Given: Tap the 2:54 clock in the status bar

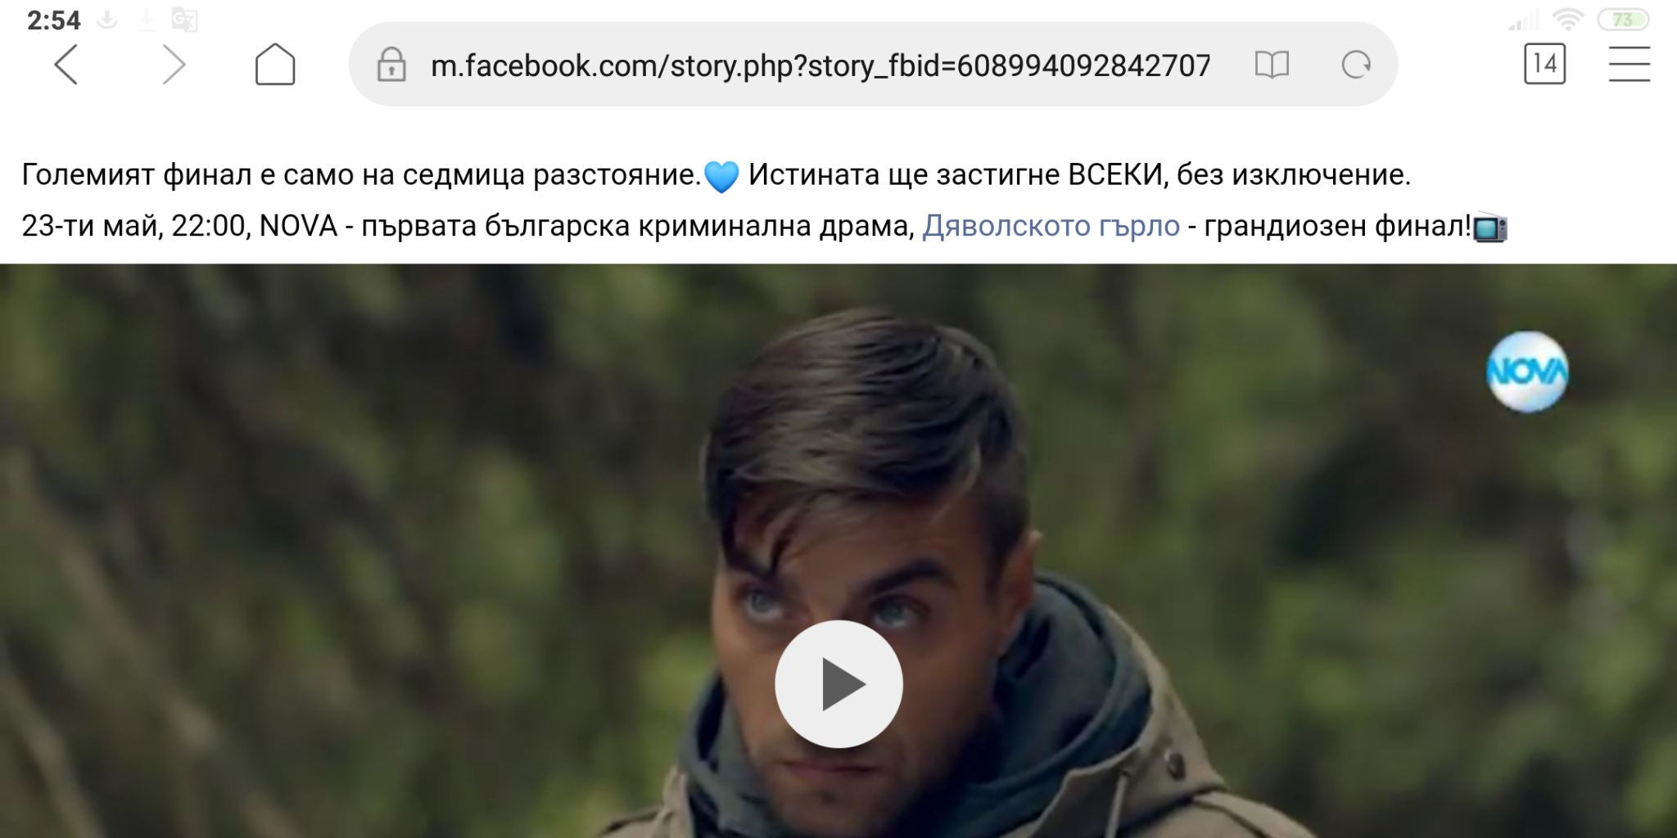Looking at the screenshot, I should [54, 20].
